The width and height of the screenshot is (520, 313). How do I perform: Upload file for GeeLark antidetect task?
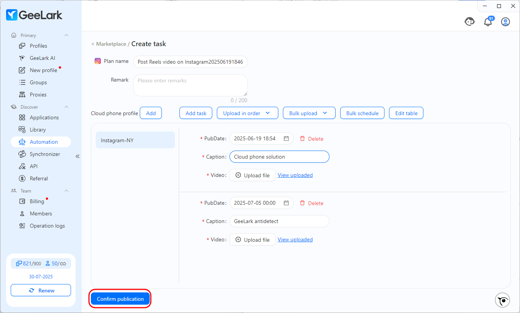252,239
